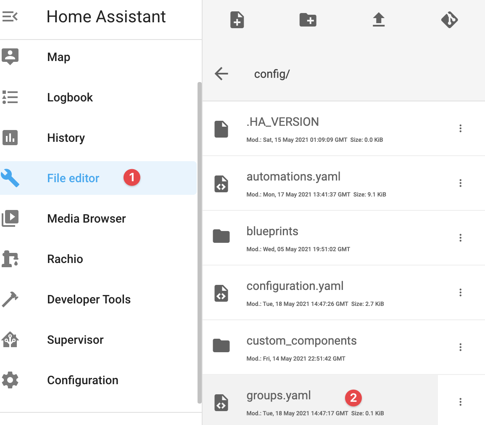Open the options menu for automations.yaml
This screenshot has width=485, height=425.
(x=461, y=183)
